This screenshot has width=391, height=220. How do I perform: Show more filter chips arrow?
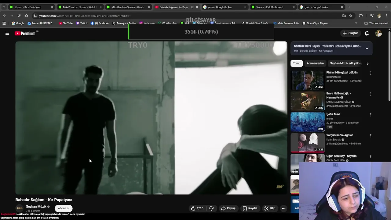[x=367, y=64]
